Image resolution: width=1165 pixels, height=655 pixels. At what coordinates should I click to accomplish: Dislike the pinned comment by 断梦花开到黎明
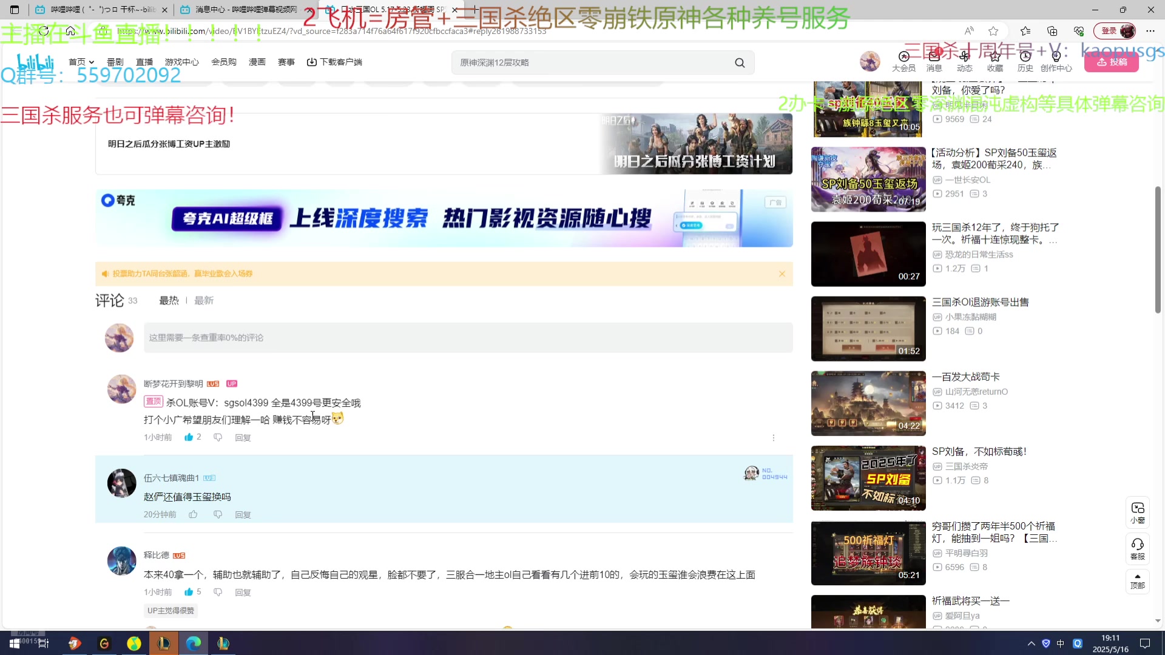click(218, 437)
